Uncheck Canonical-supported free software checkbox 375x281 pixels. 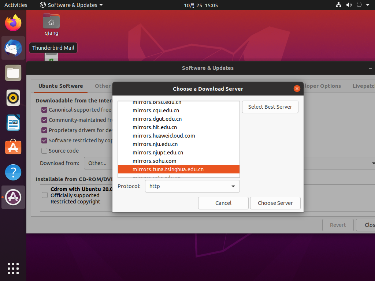pos(44,110)
